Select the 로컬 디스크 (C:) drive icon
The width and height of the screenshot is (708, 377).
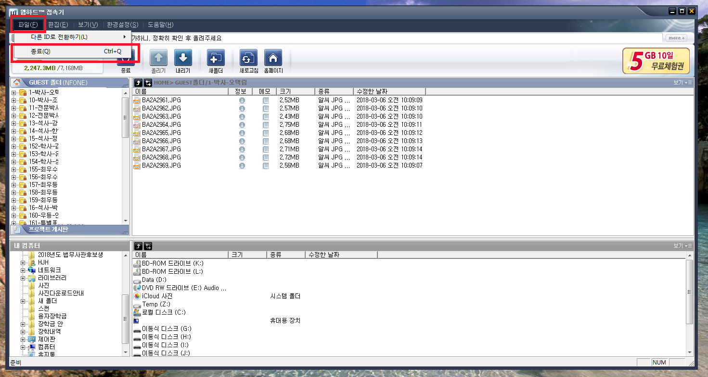(x=137, y=313)
